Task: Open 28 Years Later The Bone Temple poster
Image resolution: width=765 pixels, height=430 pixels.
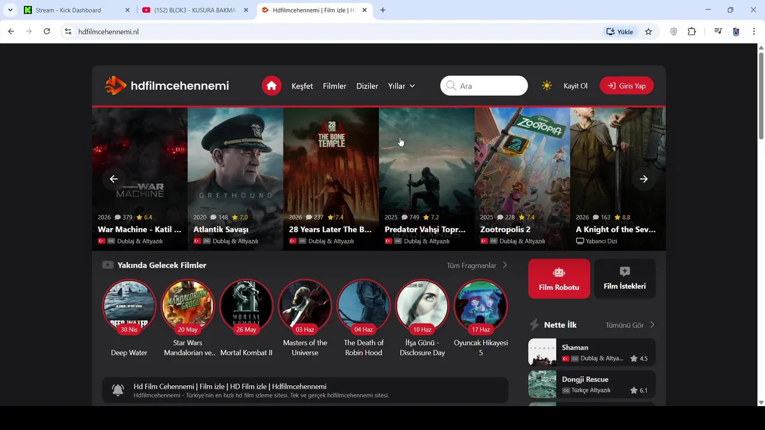Action: pos(331,179)
